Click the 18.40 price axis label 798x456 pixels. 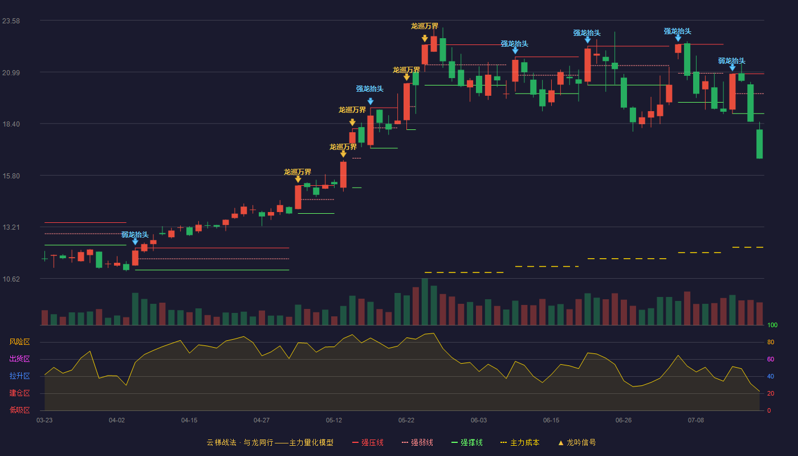pos(11,124)
